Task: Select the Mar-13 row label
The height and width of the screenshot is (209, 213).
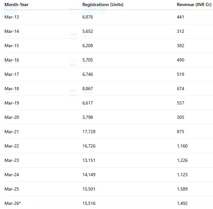Action: tap(12, 17)
